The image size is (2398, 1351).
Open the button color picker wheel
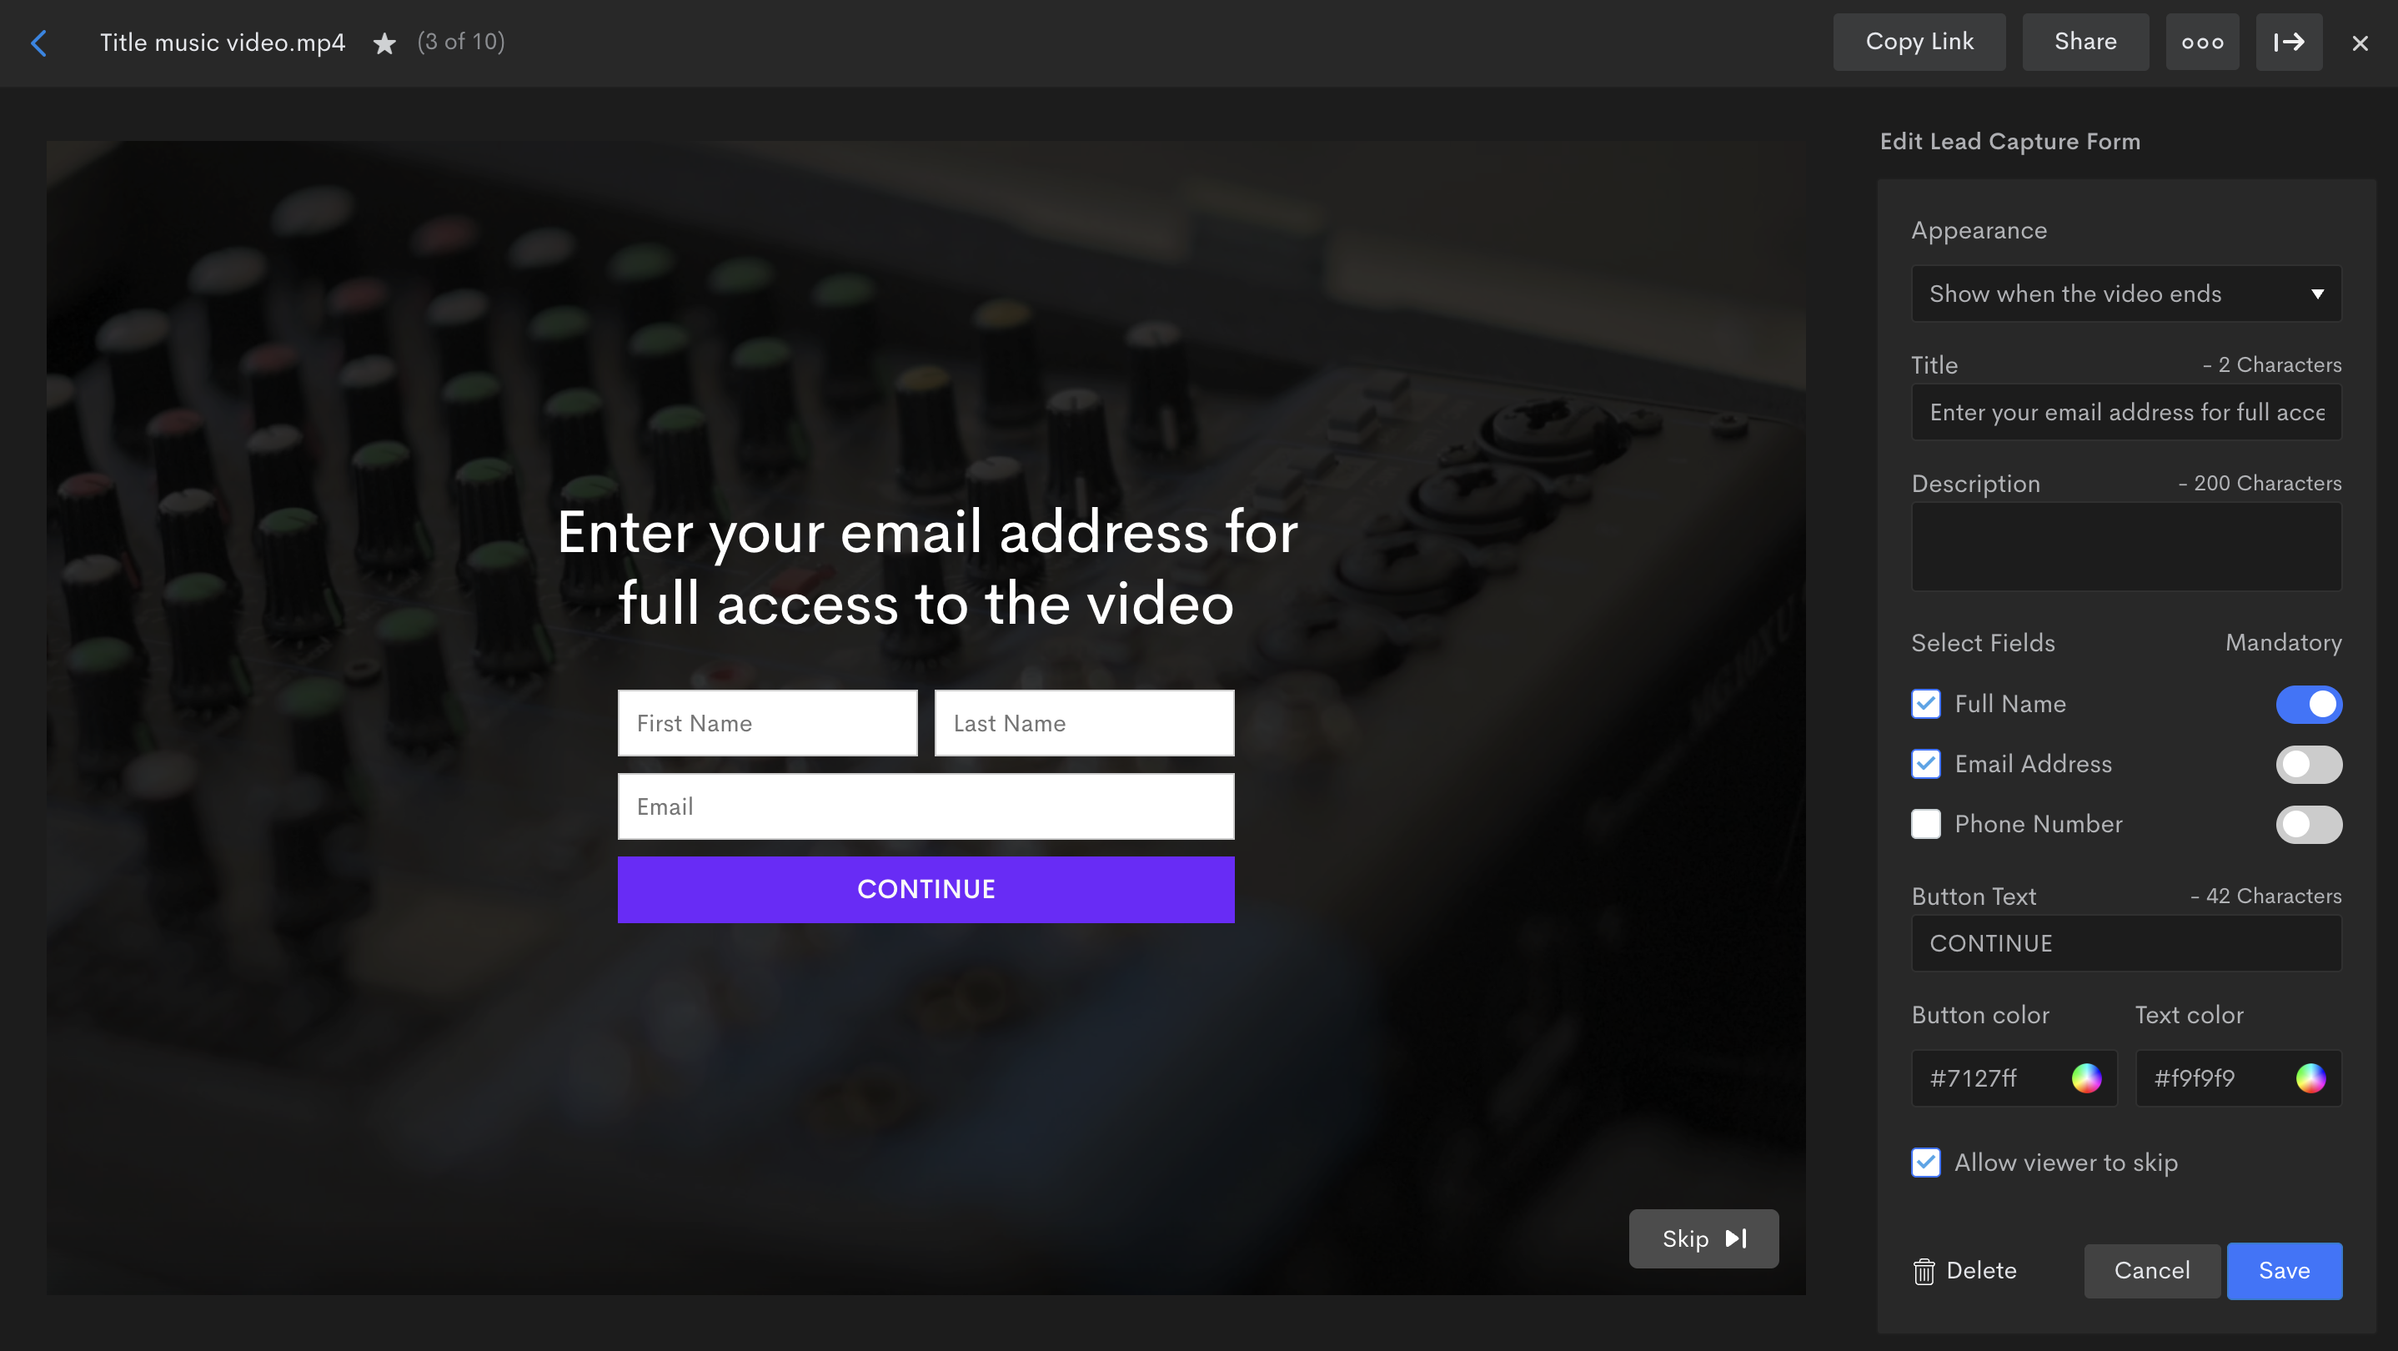coord(2086,1078)
